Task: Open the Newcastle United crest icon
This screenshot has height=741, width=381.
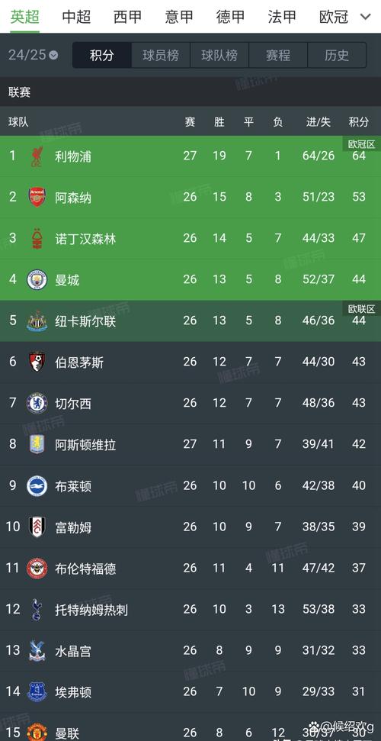Action: click(37, 321)
